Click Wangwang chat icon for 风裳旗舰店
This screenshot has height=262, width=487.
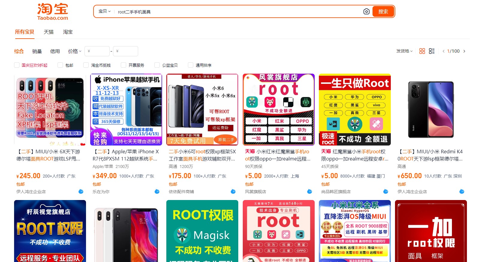310,191
